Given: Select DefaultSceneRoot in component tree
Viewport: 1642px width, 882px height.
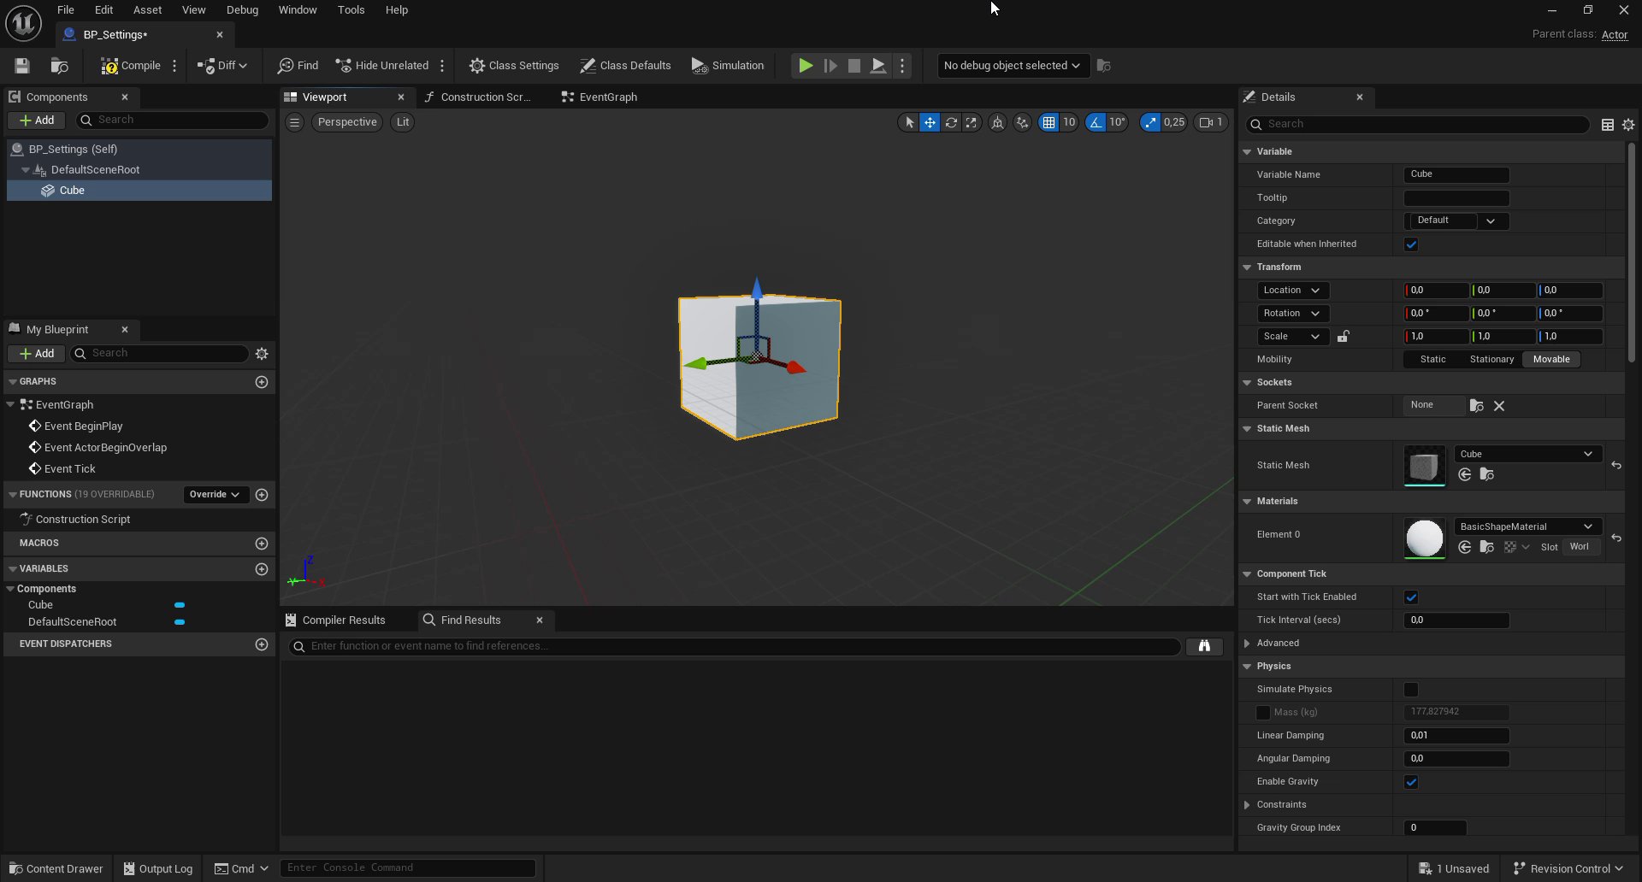Looking at the screenshot, I should tap(95, 170).
